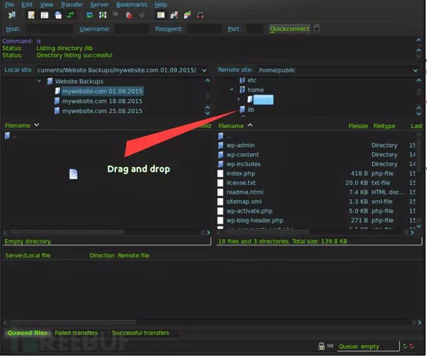Screen dimensions: 427x356
Task: Click the sitemap.xml file icon
Action: point(220,201)
